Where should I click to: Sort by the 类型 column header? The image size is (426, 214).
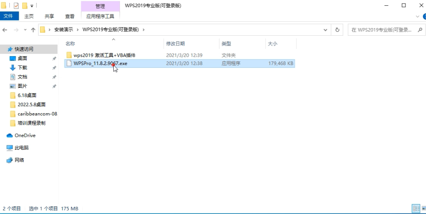[x=226, y=43]
